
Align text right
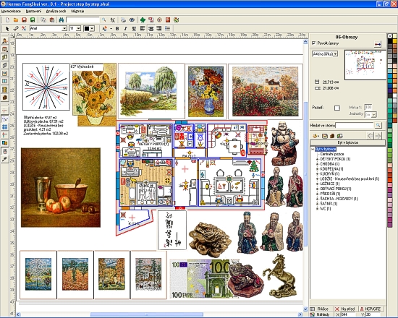159,28
